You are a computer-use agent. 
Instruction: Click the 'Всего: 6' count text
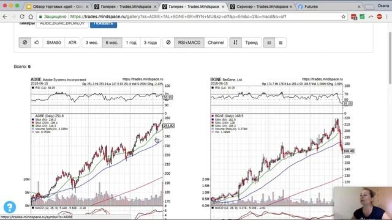coord(22,67)
